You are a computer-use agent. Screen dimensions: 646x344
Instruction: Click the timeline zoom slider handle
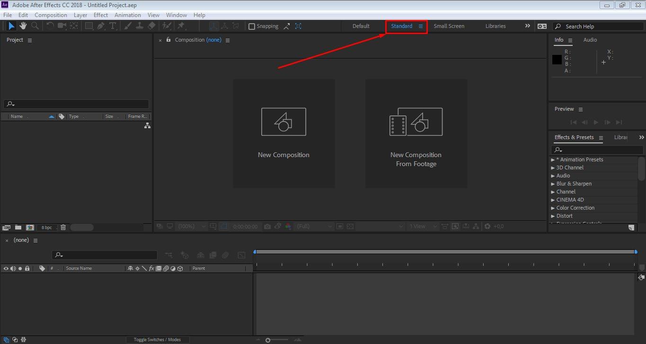coord(268,340)
